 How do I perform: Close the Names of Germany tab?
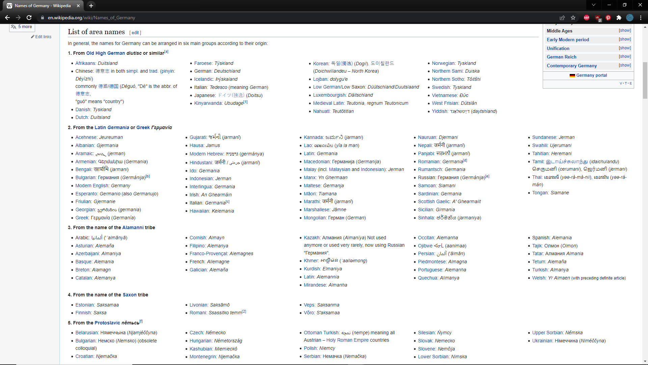pos(78,6)
